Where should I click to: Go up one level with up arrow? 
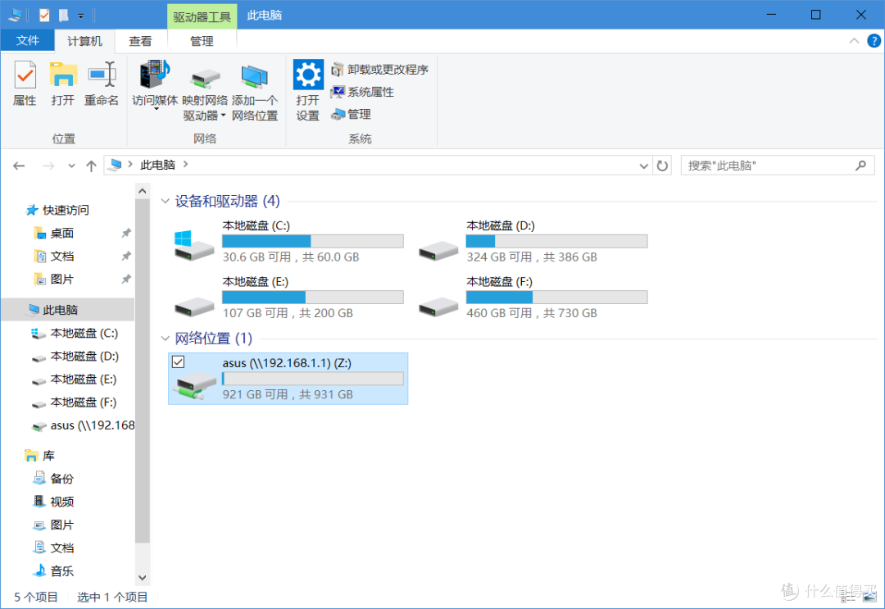coord(91,166)
